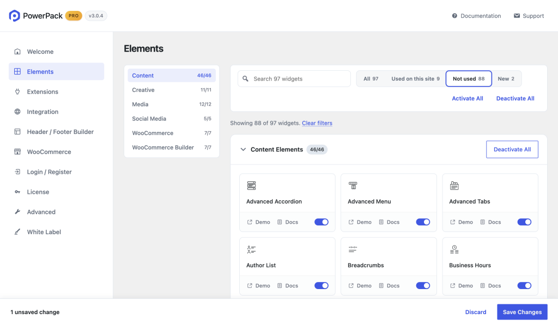Click Save Changes button

point(522,312)
